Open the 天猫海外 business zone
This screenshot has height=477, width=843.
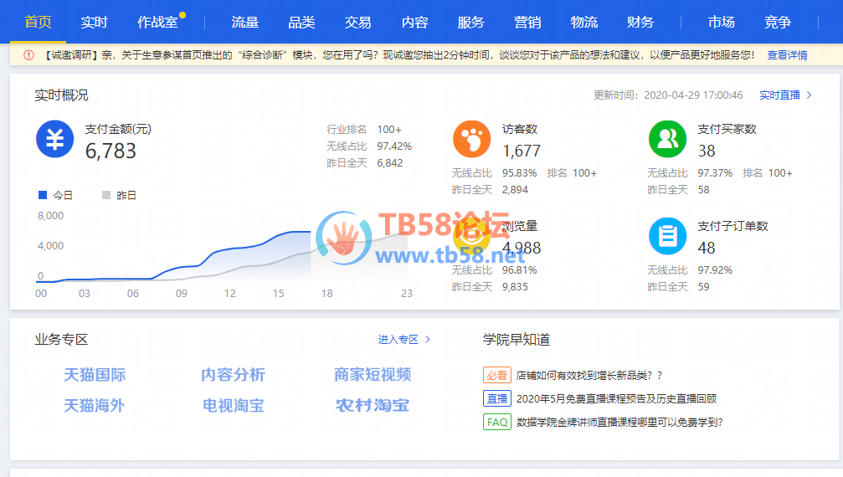[95, 405]
